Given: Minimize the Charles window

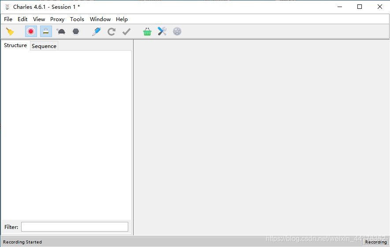Looking at the screenshot, I should click(x=340, y=7).
